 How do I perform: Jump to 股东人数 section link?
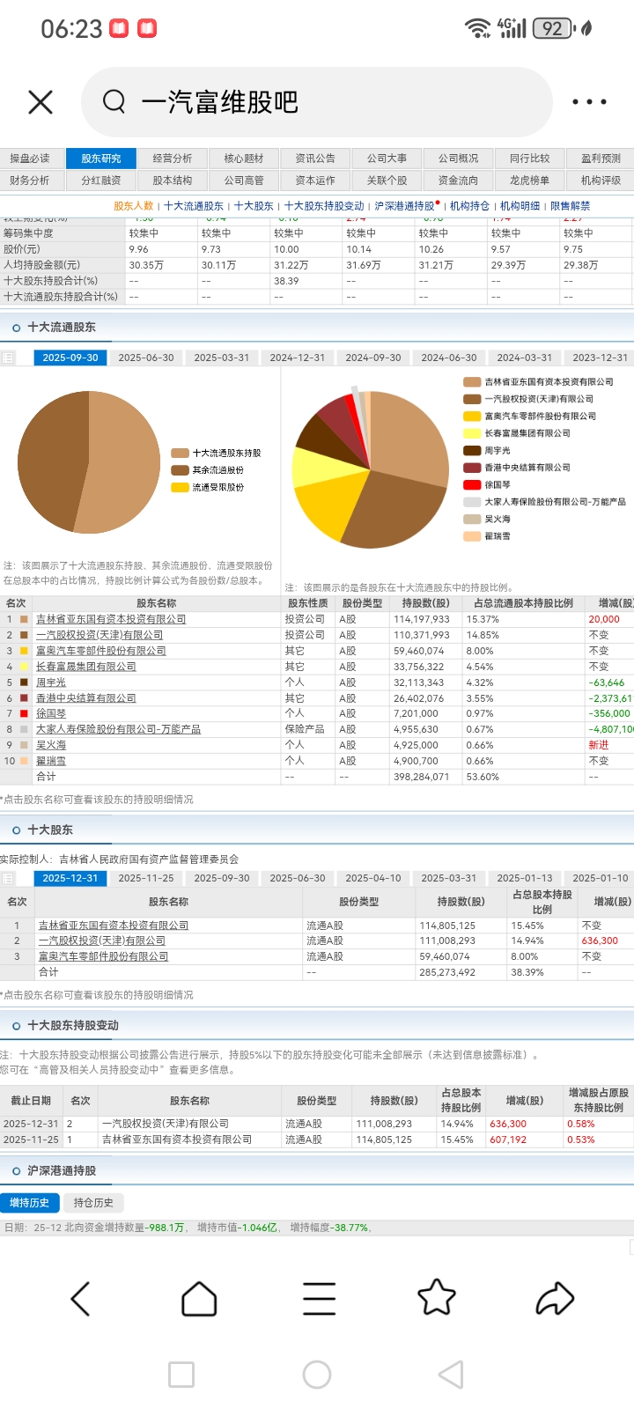coord(133,206)
